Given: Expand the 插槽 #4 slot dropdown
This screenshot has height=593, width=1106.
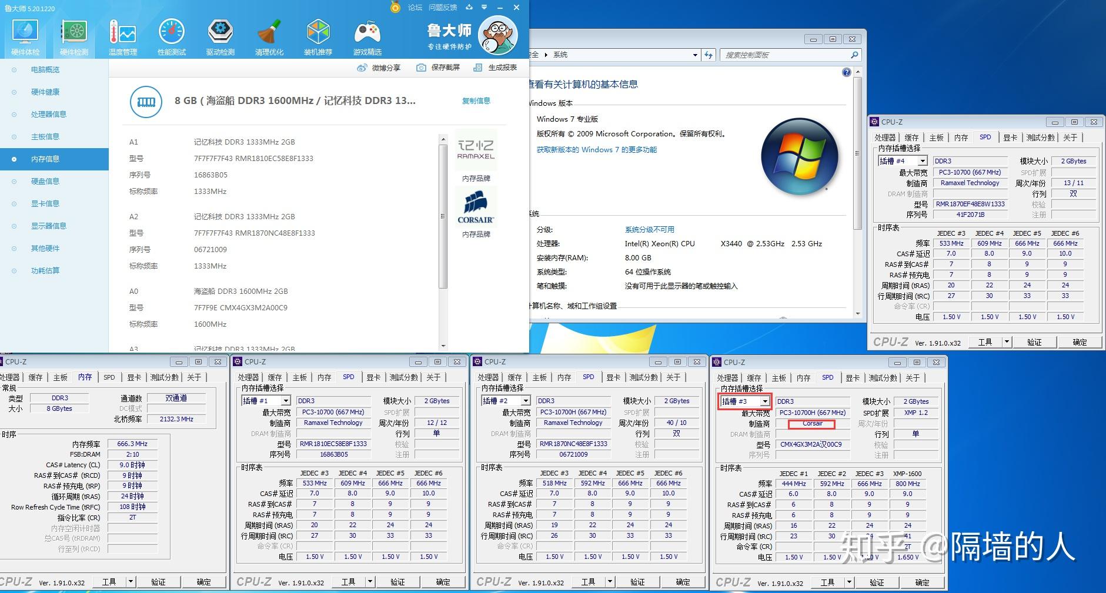Looking at the screenshot, I should [923, 161].
